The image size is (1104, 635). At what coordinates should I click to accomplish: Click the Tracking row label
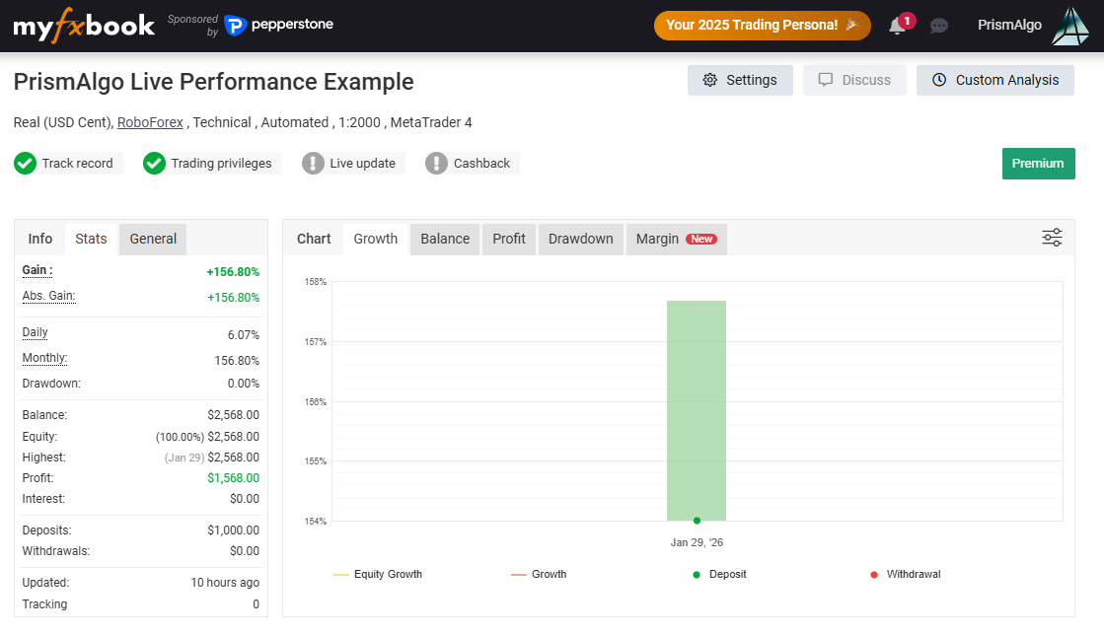tap(44, 604)
